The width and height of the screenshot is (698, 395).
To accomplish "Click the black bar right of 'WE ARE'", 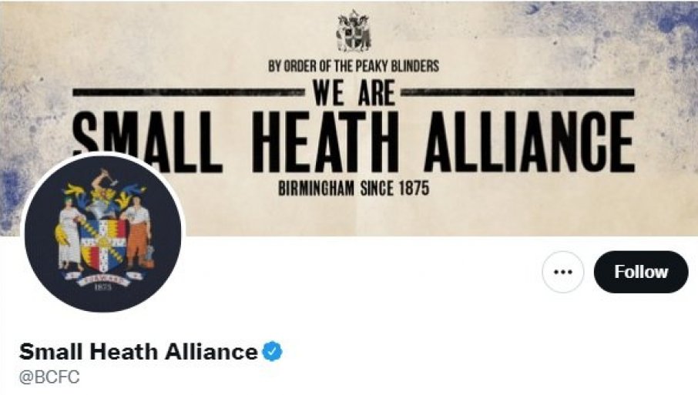I will [x=518, y=92].
